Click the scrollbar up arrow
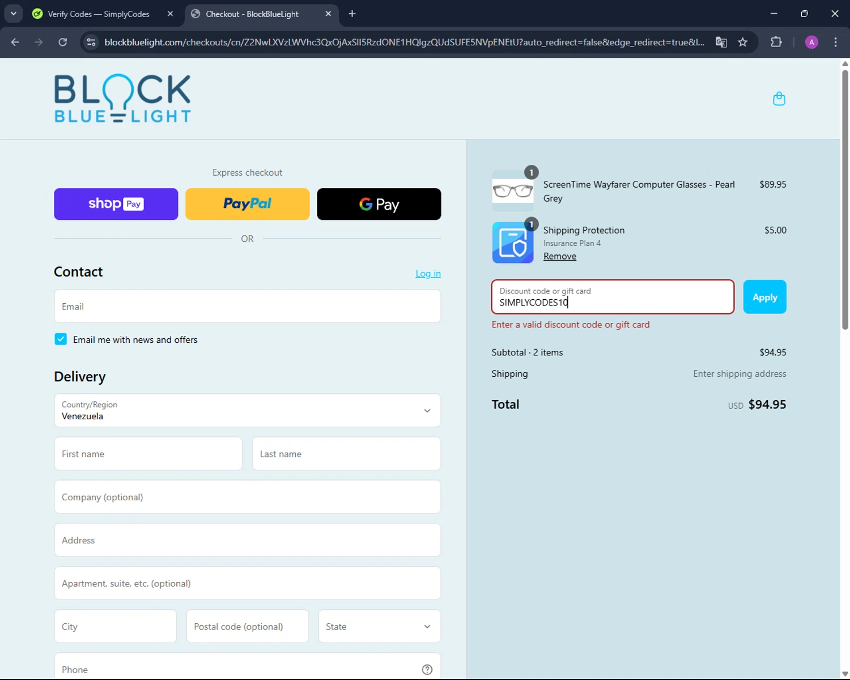 (845, 63)
